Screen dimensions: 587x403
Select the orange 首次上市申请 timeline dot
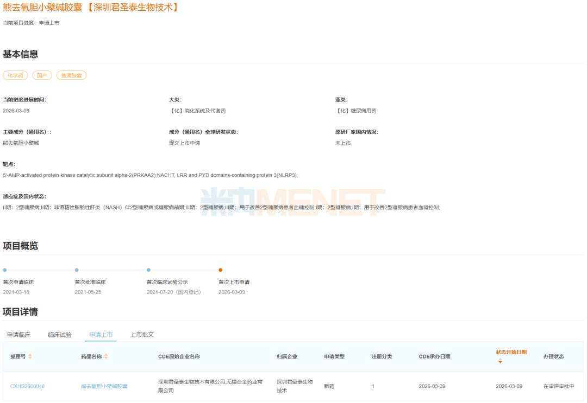click(x=220, y=270)
